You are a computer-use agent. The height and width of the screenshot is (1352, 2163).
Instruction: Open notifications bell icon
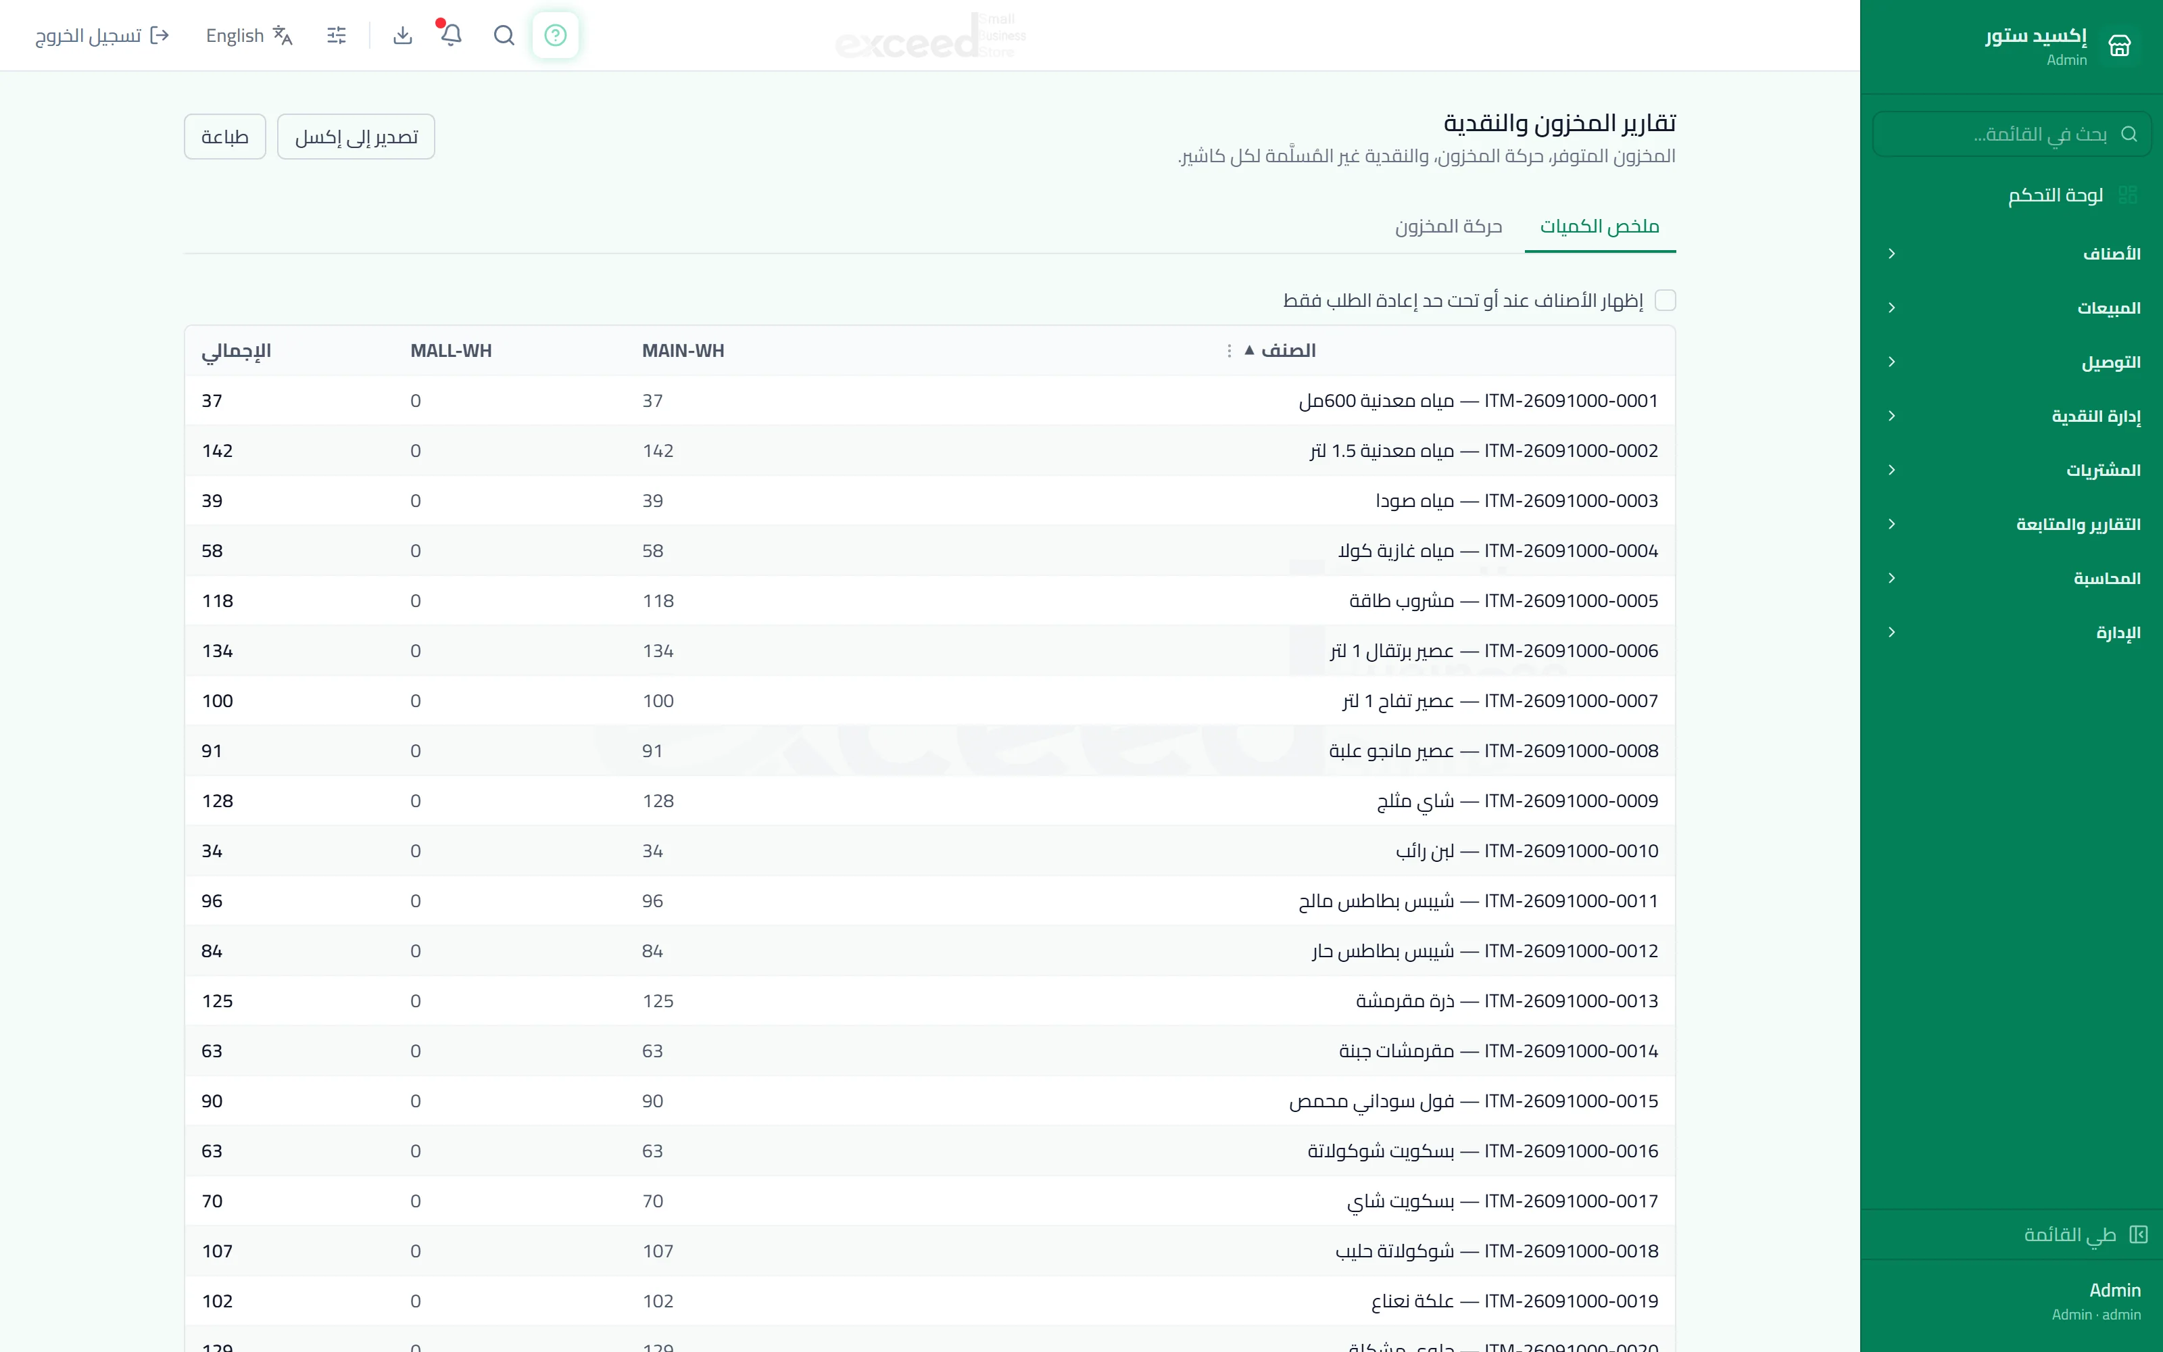click(452, 35)
